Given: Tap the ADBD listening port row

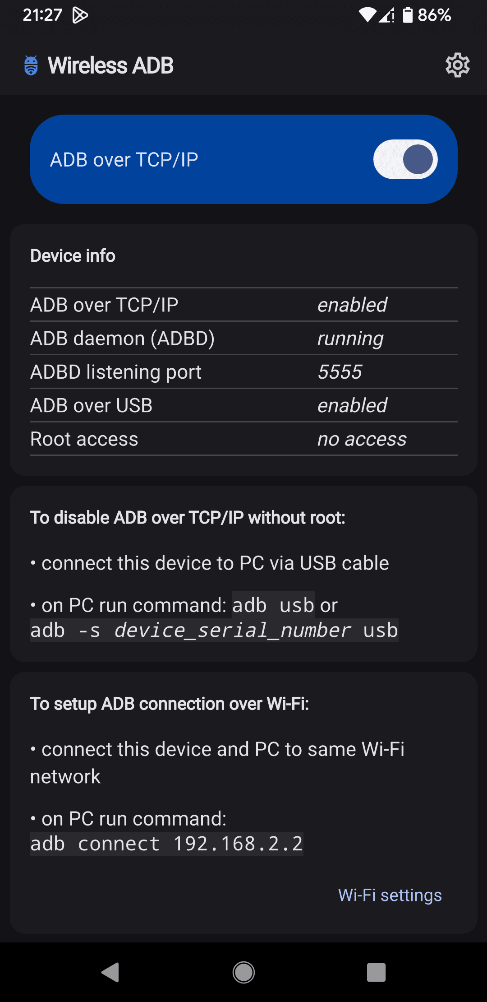Looking at the screenshot, I should coord(243,372).
